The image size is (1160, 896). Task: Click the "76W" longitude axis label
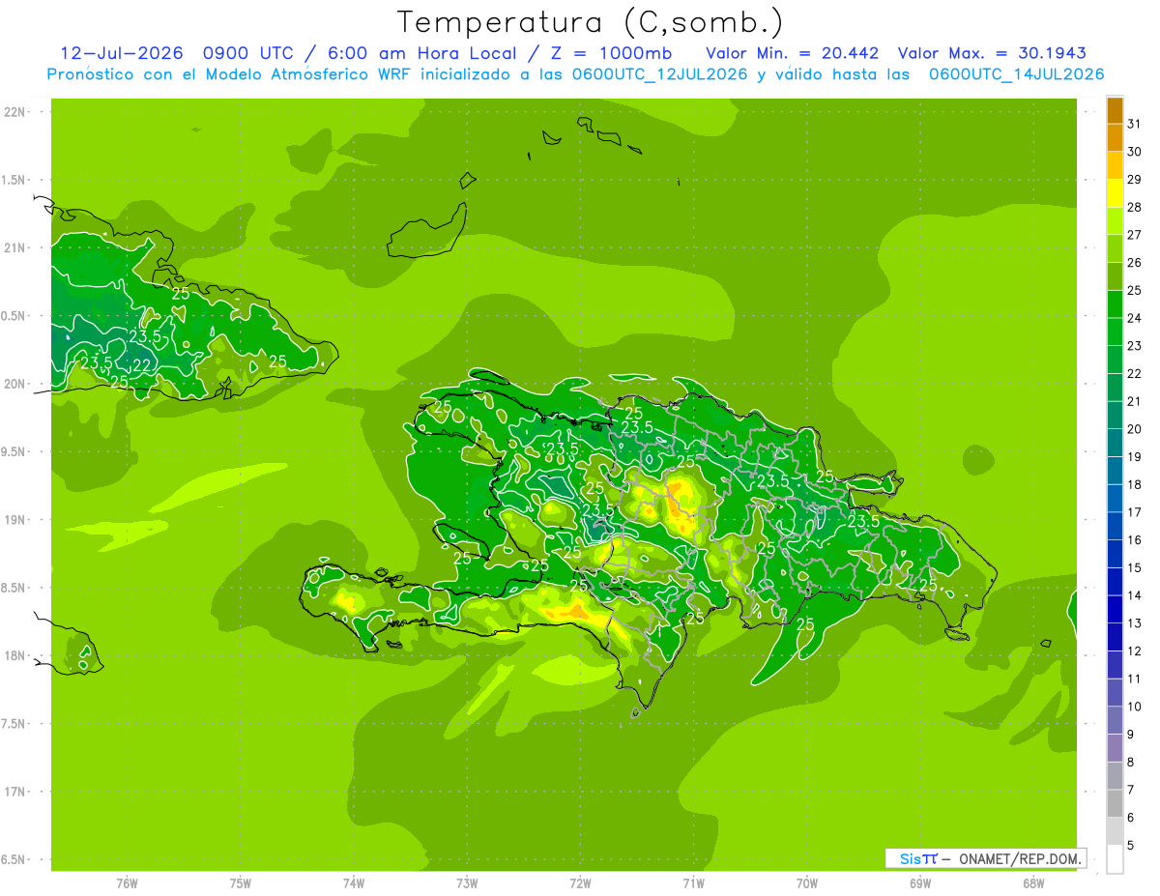click(x=128, y=883)
